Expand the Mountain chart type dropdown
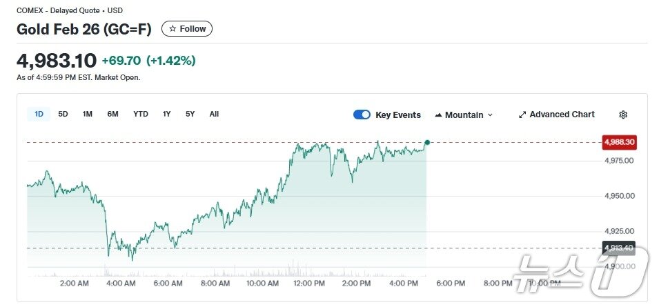The height and width of the screenshot is (307, 659). tap(490, 115)
